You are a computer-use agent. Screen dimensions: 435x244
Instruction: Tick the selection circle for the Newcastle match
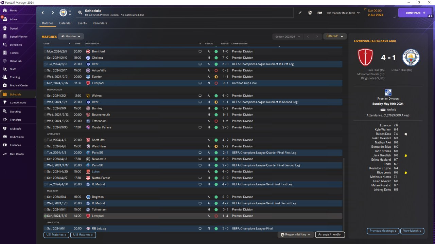click(x=45, y=159)
